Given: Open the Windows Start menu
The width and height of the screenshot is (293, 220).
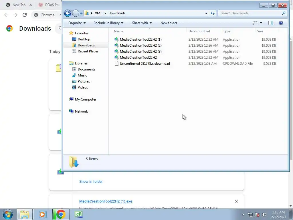Looking at the screenshot, I should pos(8,214).
